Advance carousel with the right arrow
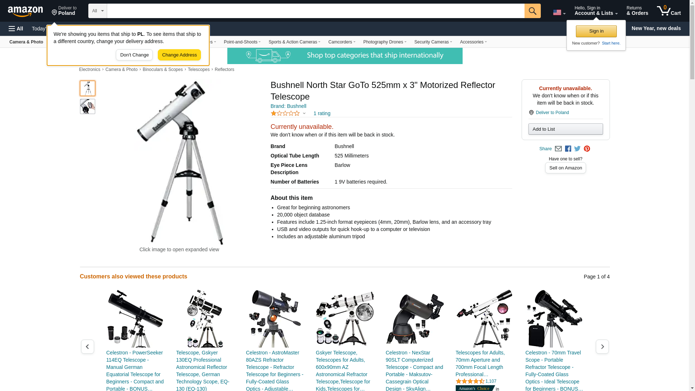Image resolution: width=695 pixels, height=391 pixels. 602,346
